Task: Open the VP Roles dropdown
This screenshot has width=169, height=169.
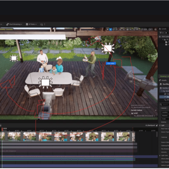Action: coord(31,24)
